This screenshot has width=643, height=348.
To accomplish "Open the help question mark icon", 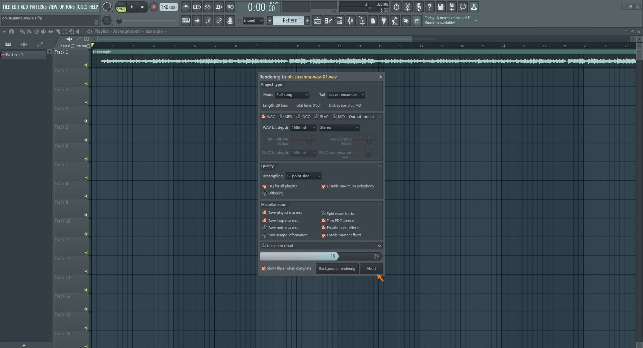I will pyautogui.click(x=430, y=7).
